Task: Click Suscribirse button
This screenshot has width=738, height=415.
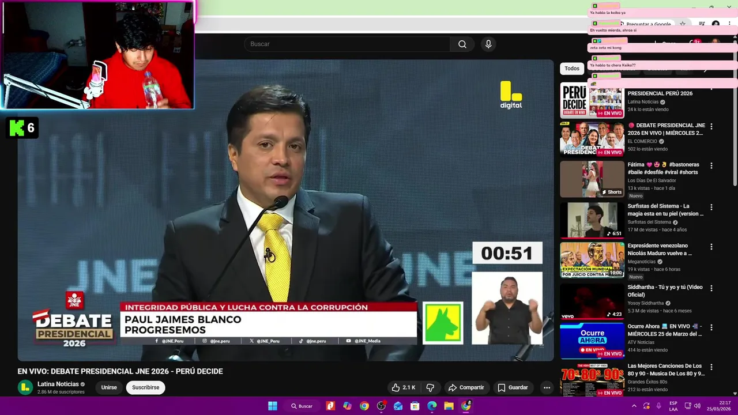Action: pyautogui.click(x=145, y=387)
